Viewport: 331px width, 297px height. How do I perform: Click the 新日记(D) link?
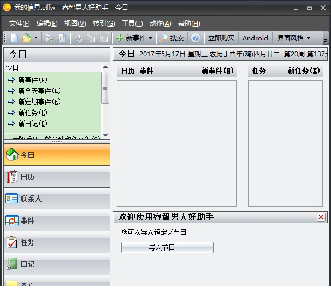33,124
